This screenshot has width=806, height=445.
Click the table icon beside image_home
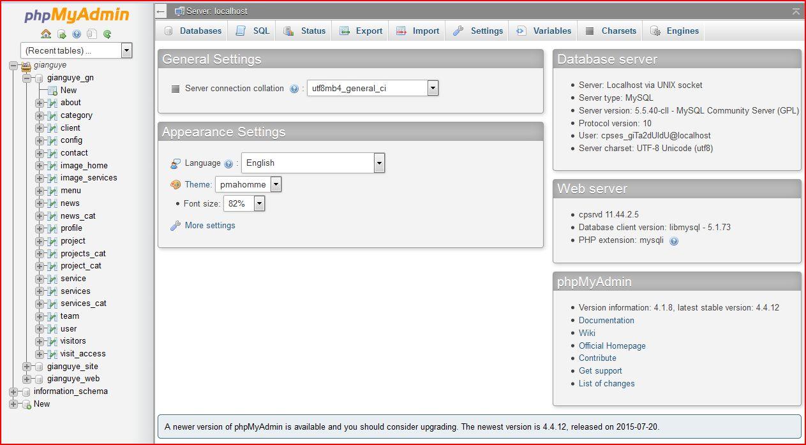tap(52, 166)
